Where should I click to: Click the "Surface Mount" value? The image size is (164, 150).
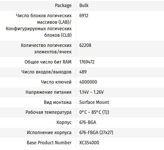pyautogui.click(x=94, y=102)
